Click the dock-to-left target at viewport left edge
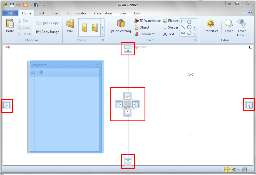 (x=7, y=105)
